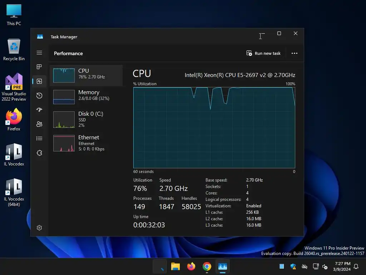This screenshot has width=366, height=275.
Task: Open the three-dot more options menu
Action: (295, 53)
